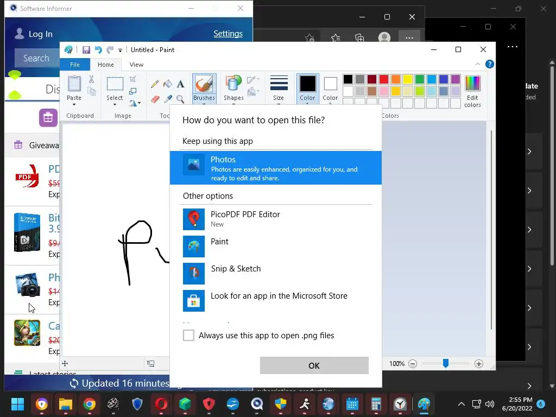
Task: Switch to the Home ribbon tab
Action: coord(106,65)
